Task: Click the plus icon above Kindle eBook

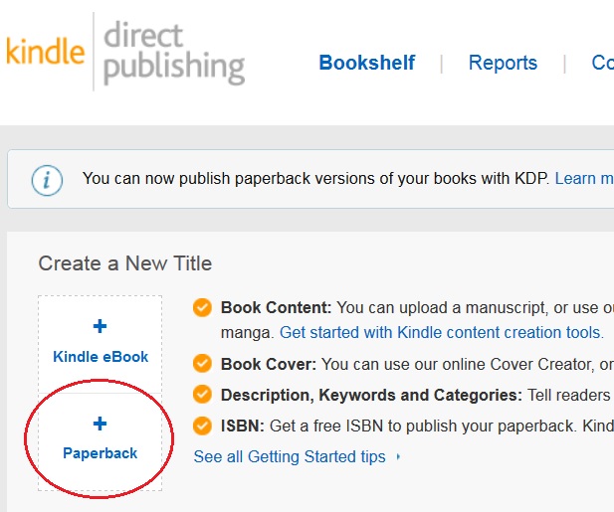Action: pyautogui.click(x=100, y=326)
